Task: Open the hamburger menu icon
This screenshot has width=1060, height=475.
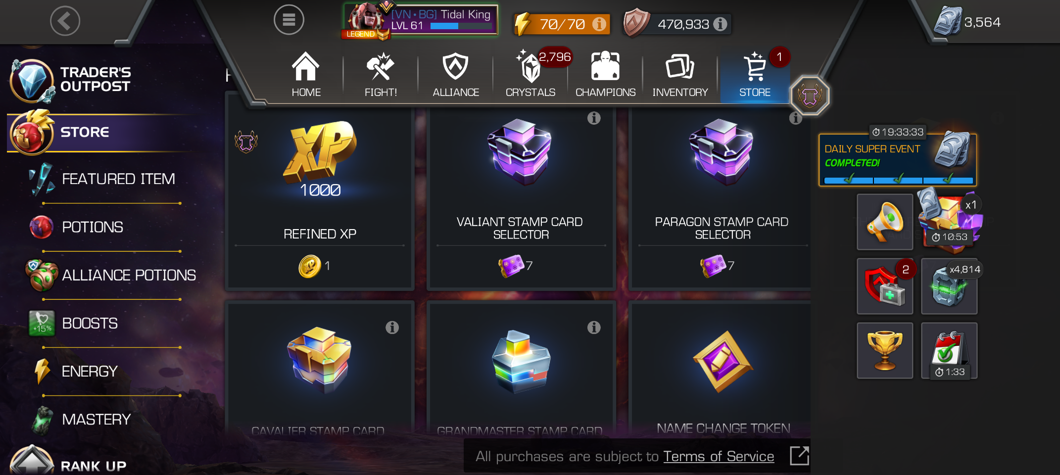Action: point(289,20)
